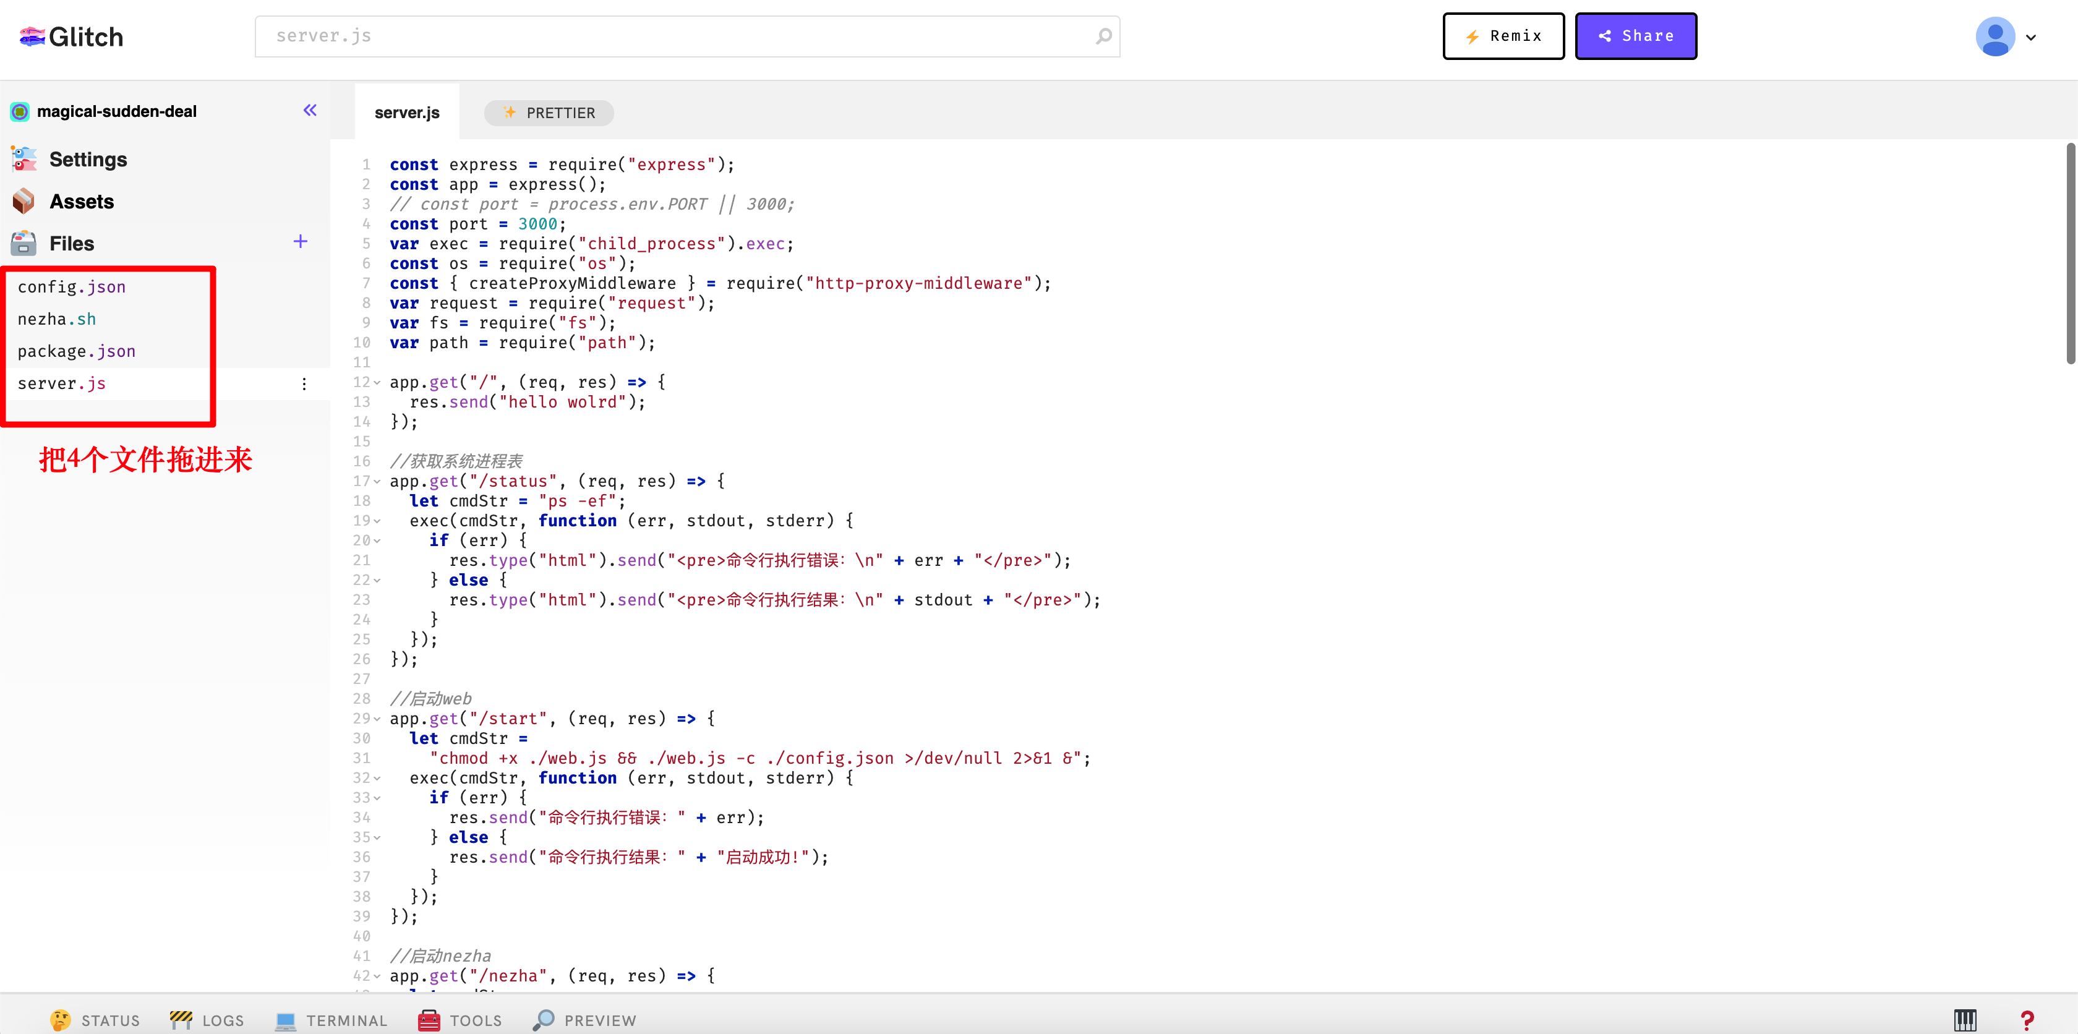This screenshot has width=2078, height=1034.
Task: Fold code block at line 12
Action: click(377, 382)
